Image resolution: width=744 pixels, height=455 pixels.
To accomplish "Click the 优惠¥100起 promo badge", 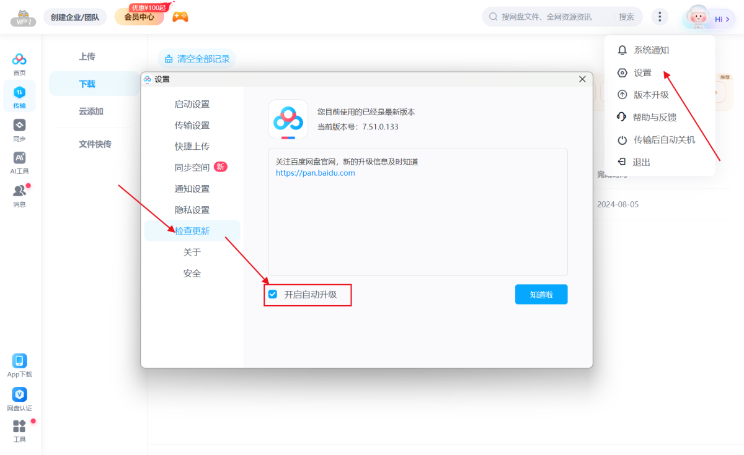I will (x=148, y=7).
